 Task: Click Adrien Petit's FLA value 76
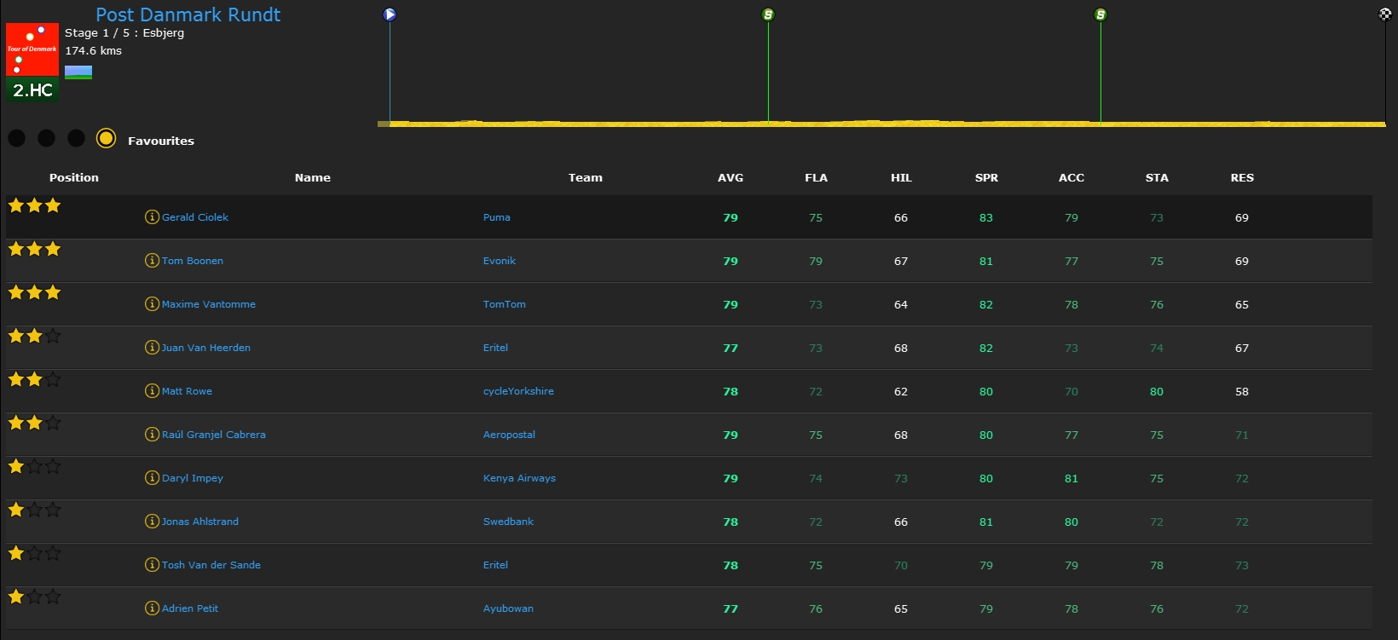(x=816, y=608)
